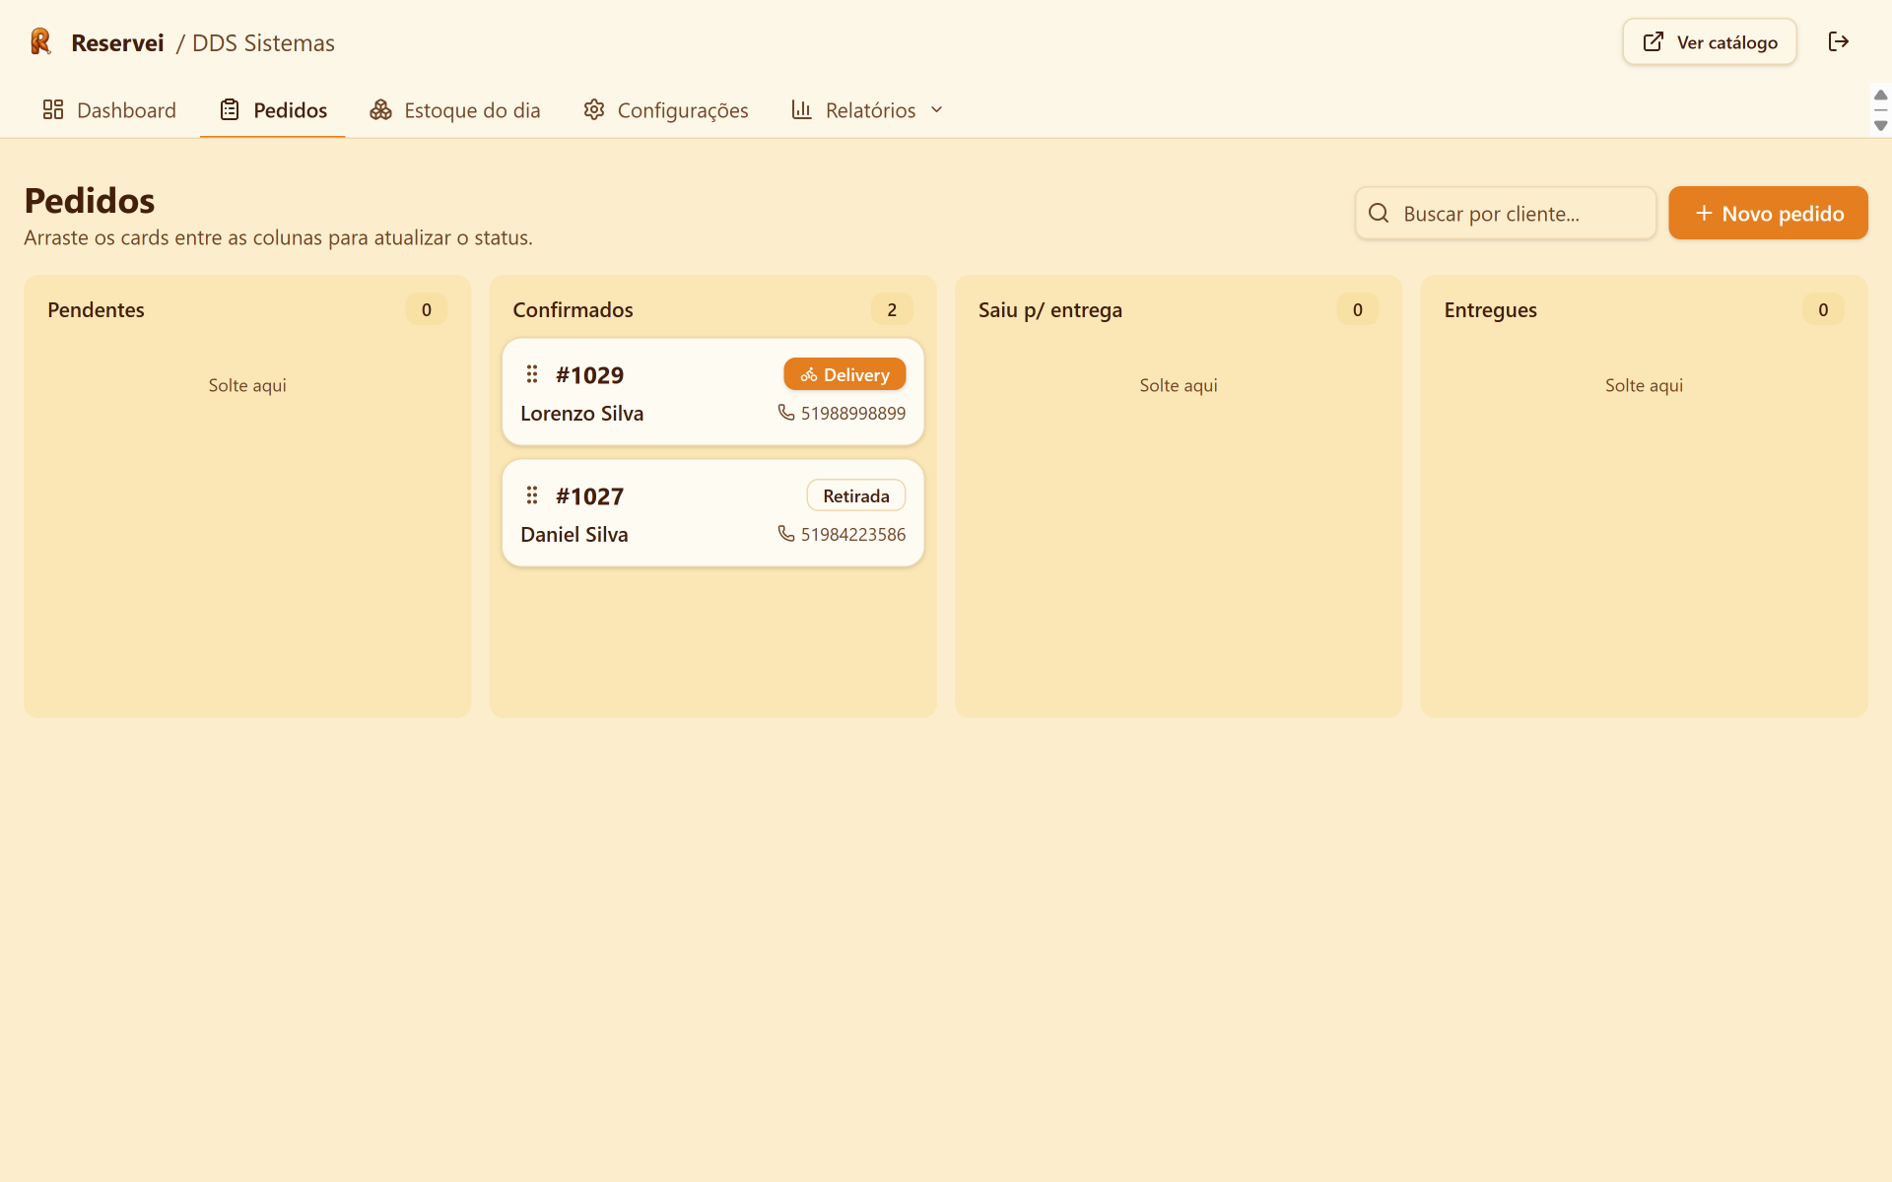Open order #1029 card
1892x1182 pixels.
[713, 392]
